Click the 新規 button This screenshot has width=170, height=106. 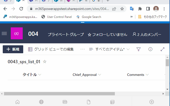pos(13,49)
